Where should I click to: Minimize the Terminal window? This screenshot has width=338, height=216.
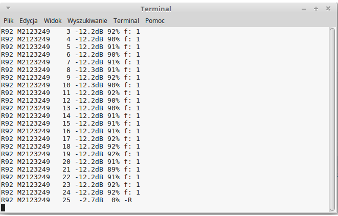point(304,9)
